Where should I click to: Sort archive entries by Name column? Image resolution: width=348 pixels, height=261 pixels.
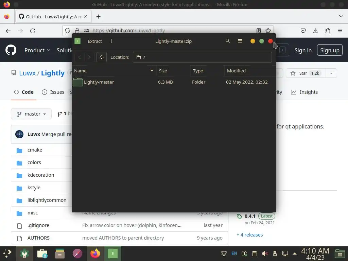[114, 71]
